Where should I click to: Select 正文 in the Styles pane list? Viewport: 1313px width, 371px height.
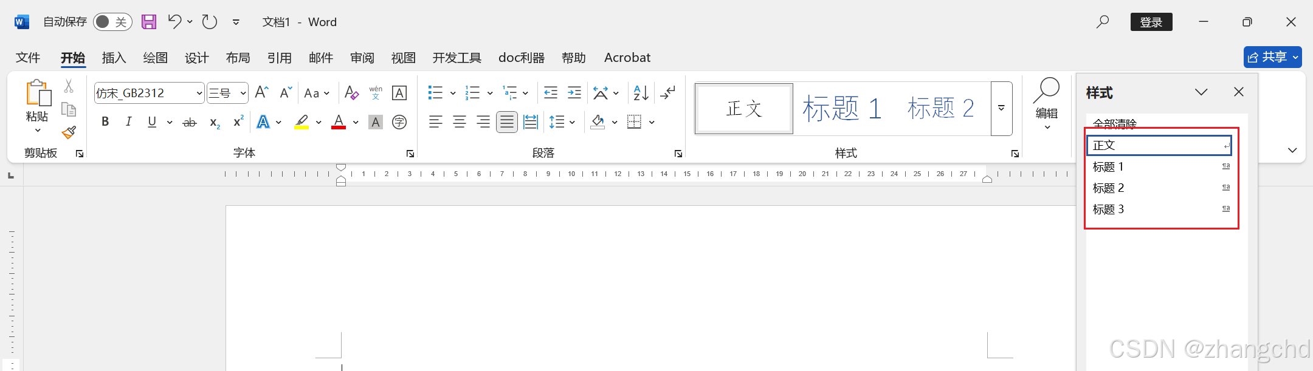pos(1160,145)
